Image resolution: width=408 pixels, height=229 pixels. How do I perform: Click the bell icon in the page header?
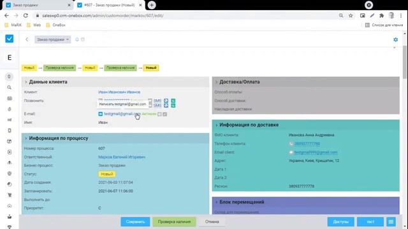[77, 39]
